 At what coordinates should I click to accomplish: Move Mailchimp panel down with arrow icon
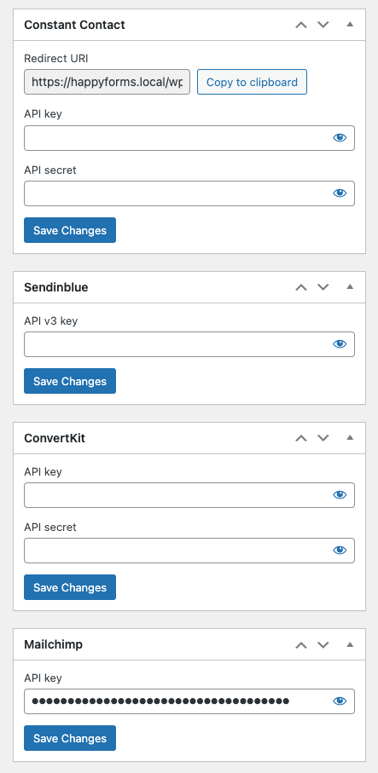(x=323, y=644)
